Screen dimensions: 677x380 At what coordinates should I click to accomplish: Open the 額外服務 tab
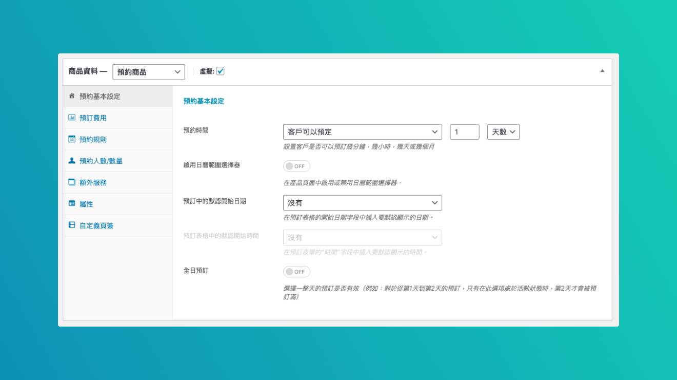93,182
